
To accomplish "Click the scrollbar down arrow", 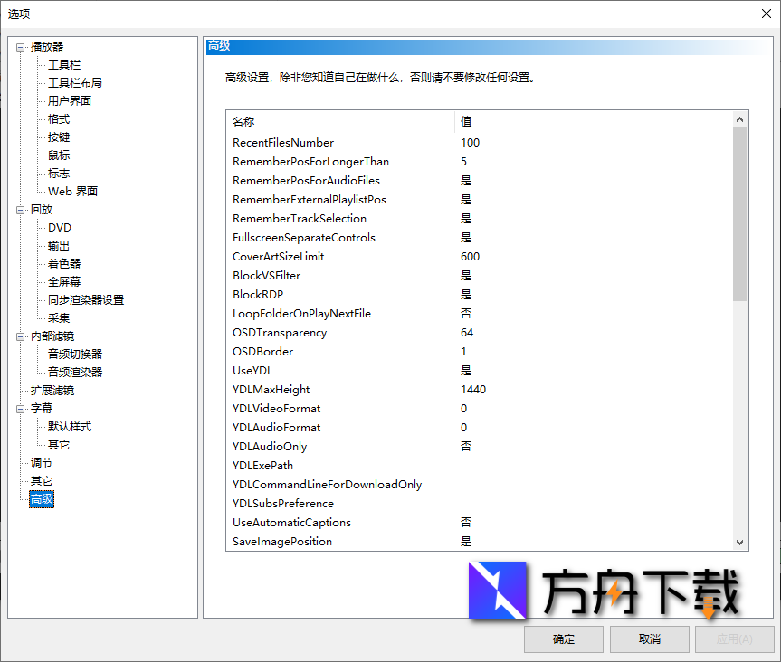I will tap(739, 542).
